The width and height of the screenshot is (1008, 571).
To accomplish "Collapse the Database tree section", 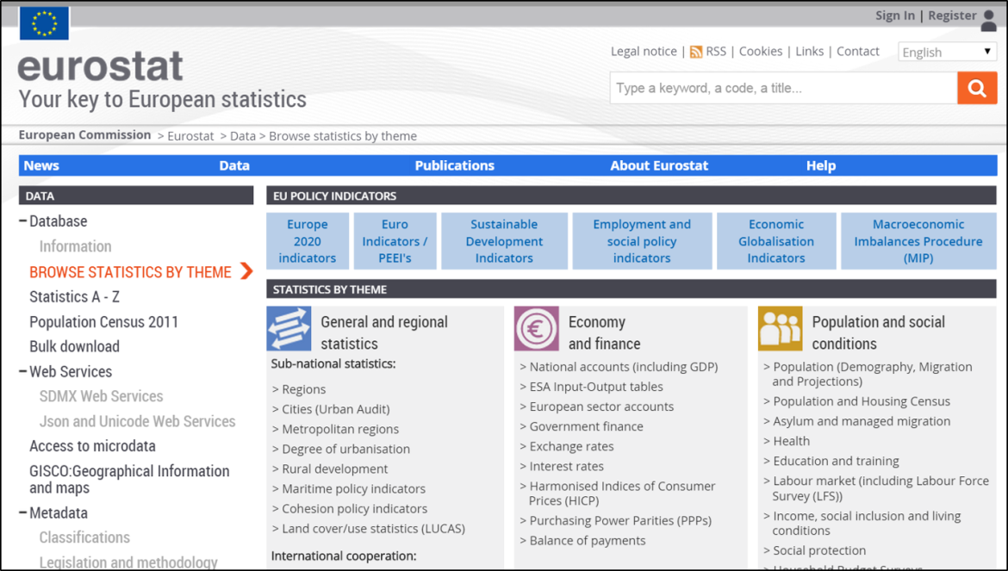I will [x=22, y=220].
